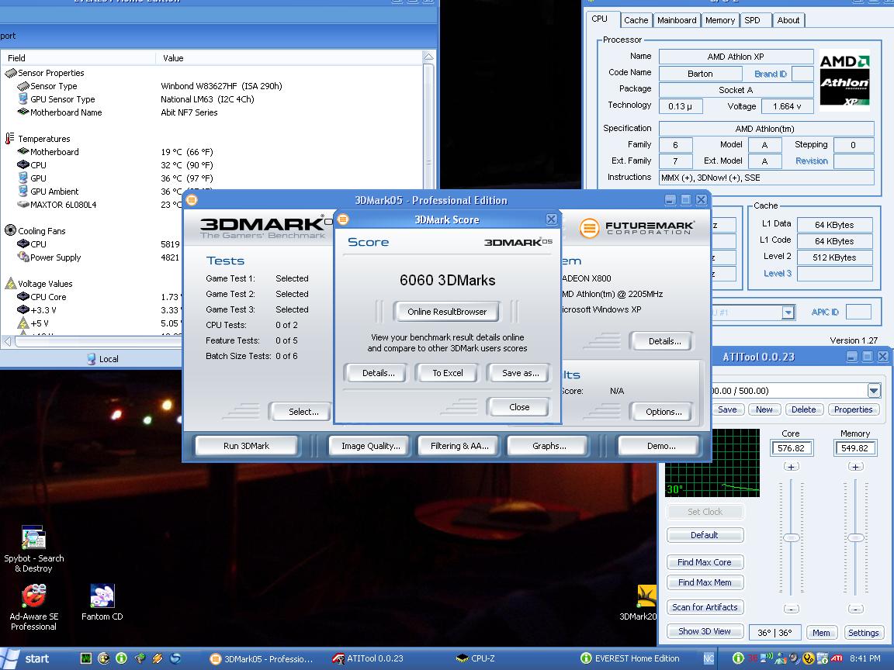Click Run 3DMark button
Screen dimensions: 894x670
[246, 446]
